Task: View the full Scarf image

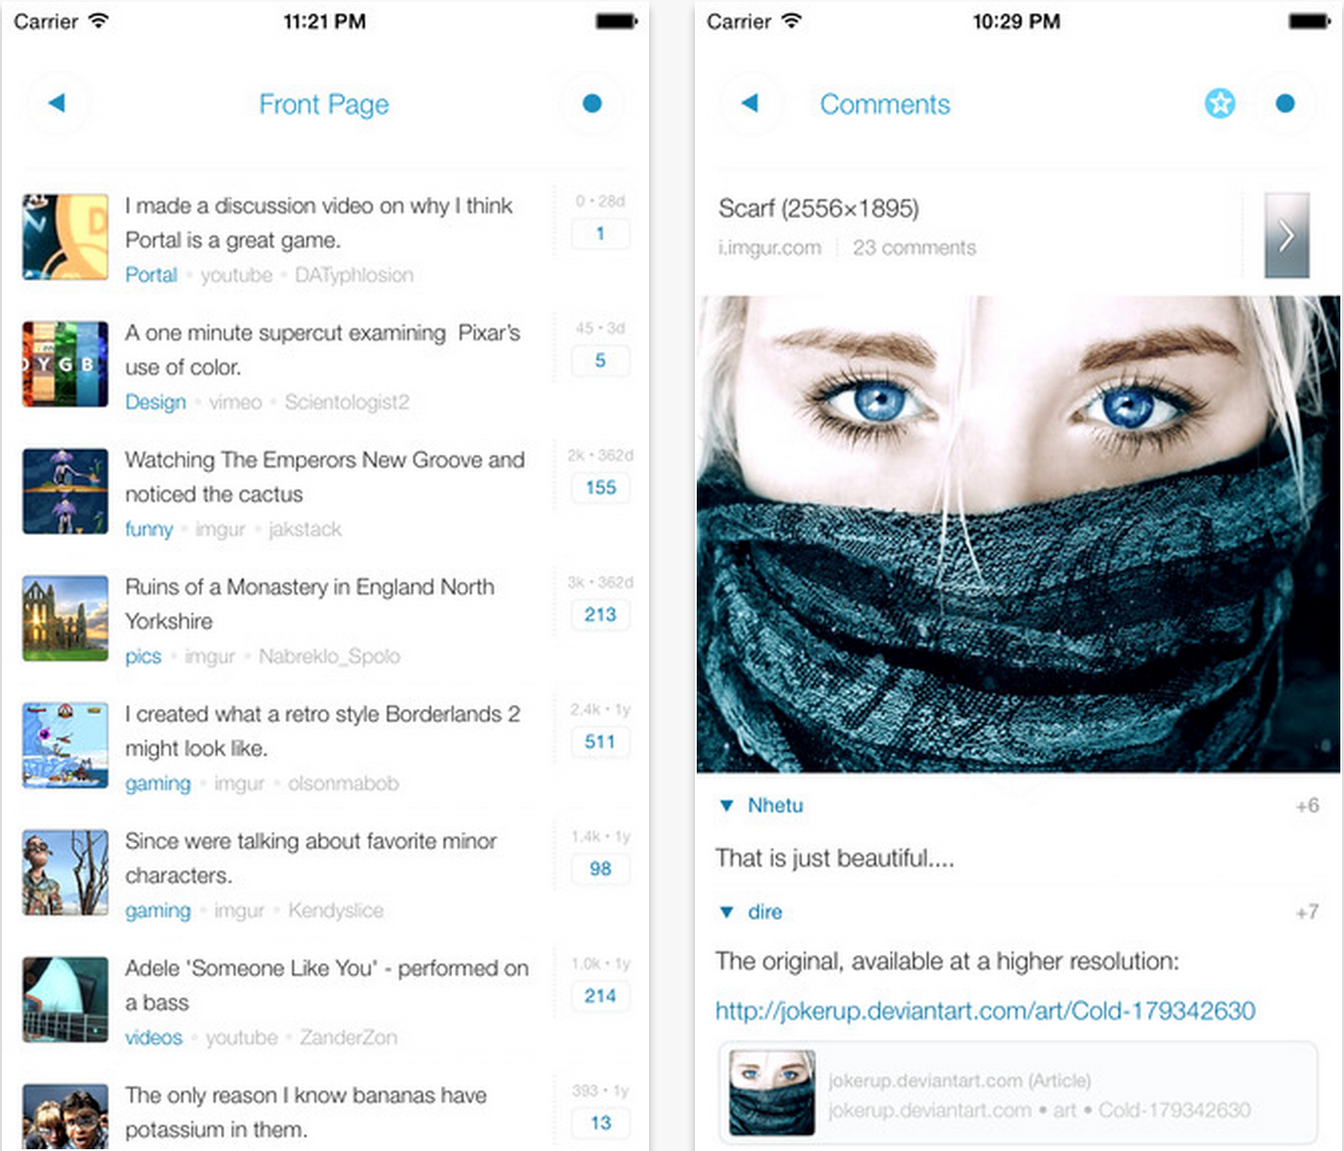Action: (x=1018, y=533)
